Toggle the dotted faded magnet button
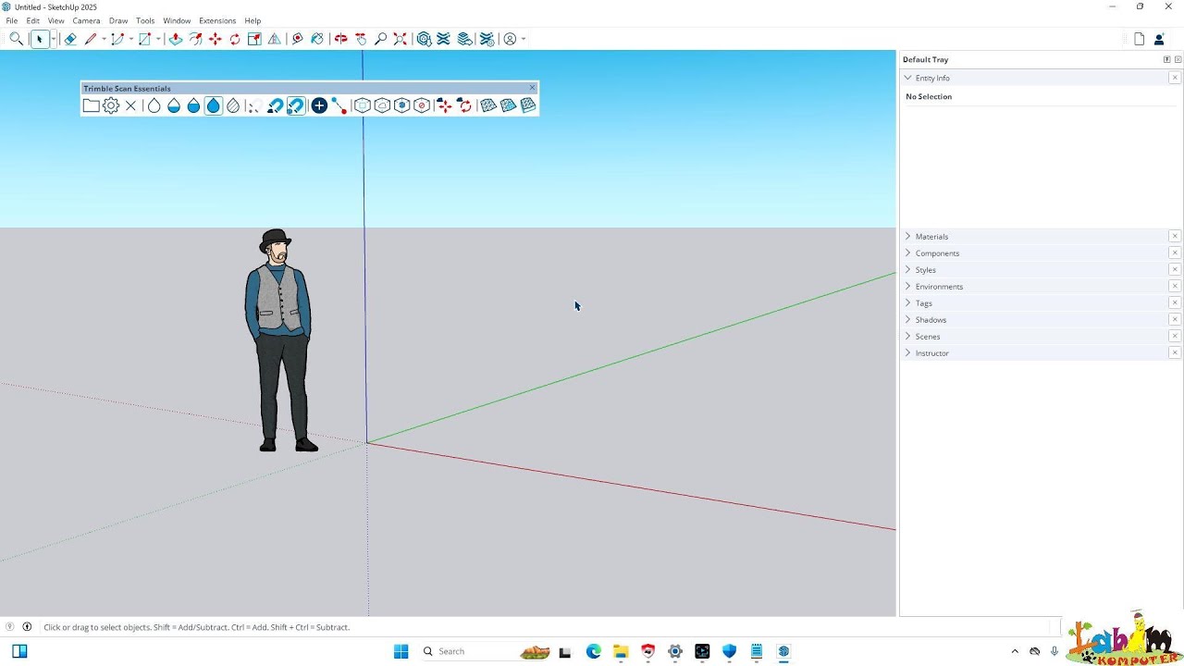The height and width of the screenshot is (666, 1184). pos(253,105)
